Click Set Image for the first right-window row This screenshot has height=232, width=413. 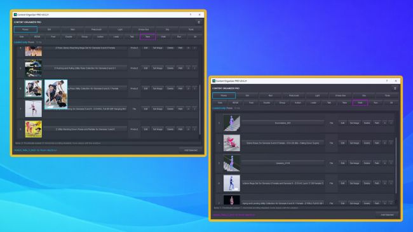pyautogui.click(x=355, y=123)
